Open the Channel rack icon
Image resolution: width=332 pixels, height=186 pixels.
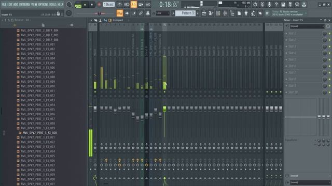(x=218, y=13)
